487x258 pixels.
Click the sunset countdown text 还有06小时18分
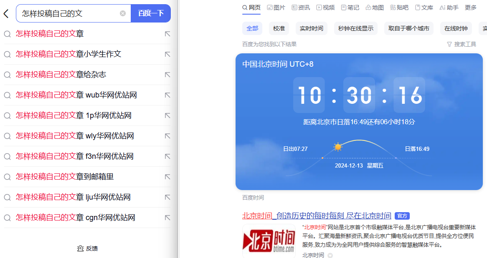coord(391,122)
